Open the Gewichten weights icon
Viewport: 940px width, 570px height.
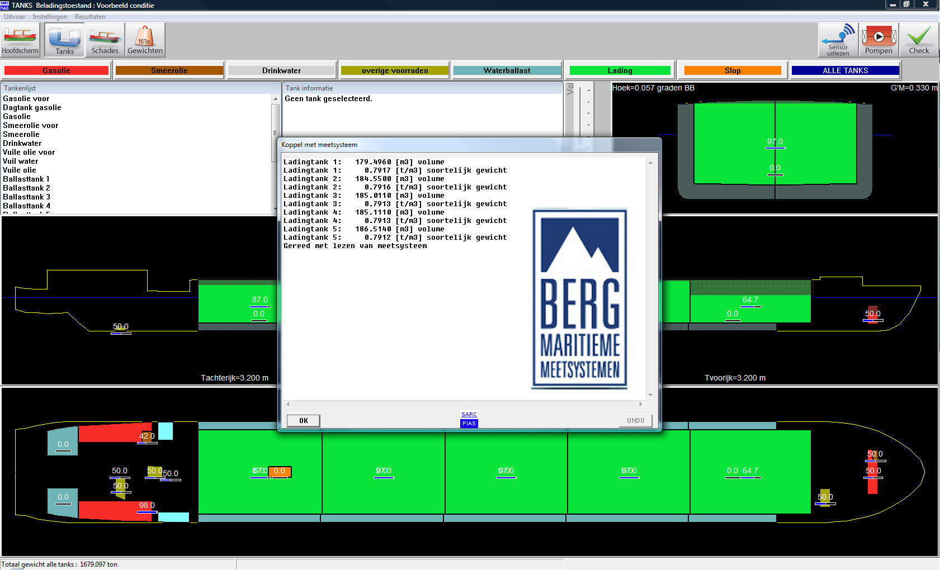[145, 40]
